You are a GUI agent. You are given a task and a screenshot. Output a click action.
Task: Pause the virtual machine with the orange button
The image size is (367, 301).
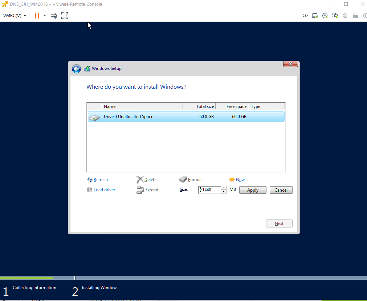click(x=37, y=16)
